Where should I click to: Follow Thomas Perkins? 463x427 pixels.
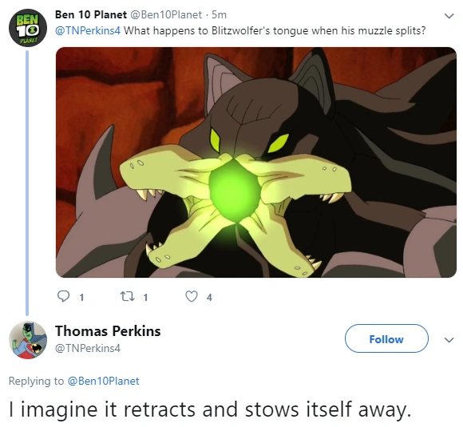click(386, 338)
